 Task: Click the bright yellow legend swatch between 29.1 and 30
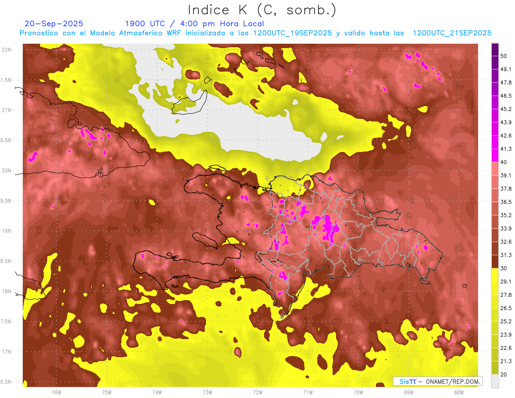click(x=495, y=275)
